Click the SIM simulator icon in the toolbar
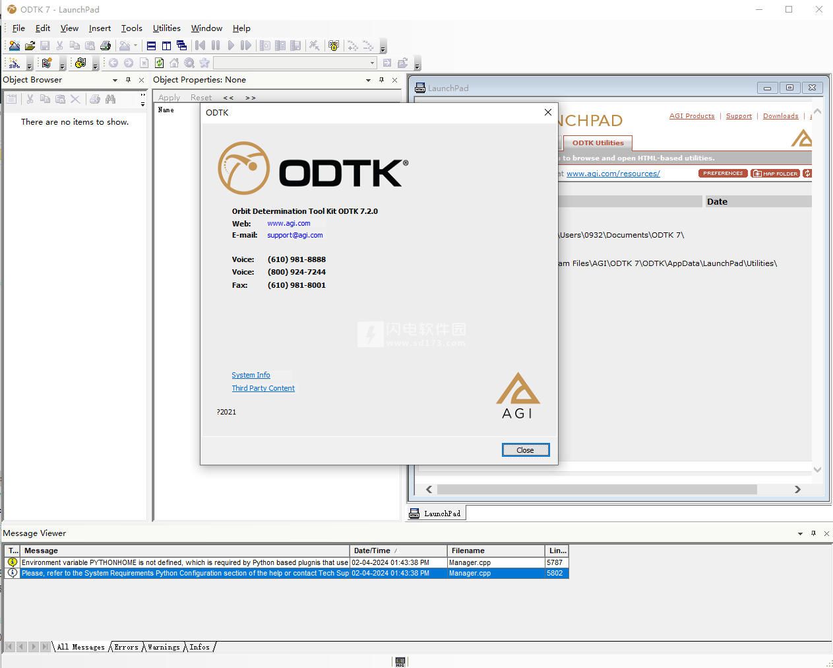The width and height of the screenshot is (833, 668). (x=14, y=63)
